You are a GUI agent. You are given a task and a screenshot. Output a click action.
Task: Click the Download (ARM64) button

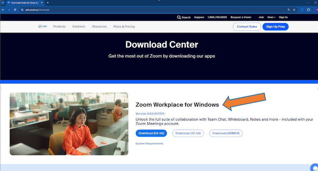[x=226, y=133]
